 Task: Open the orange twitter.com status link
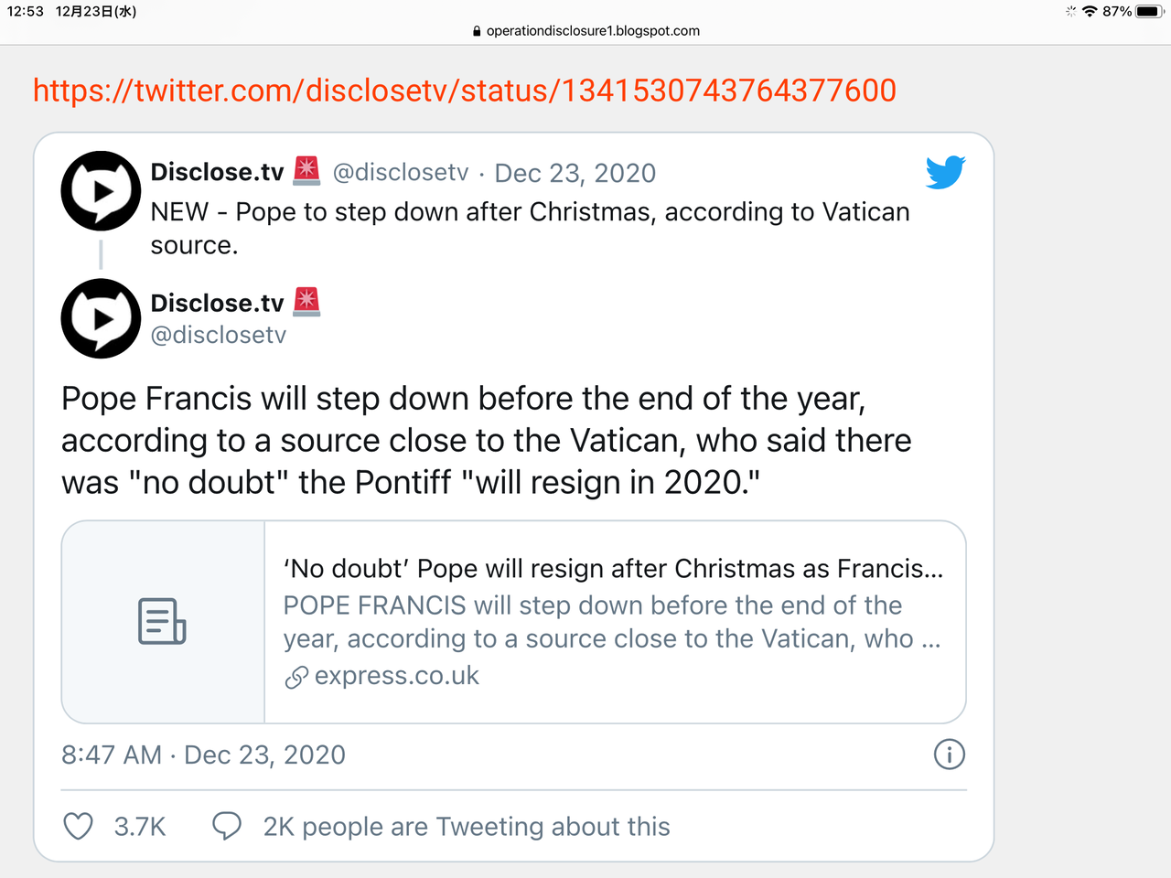point(464,91)
